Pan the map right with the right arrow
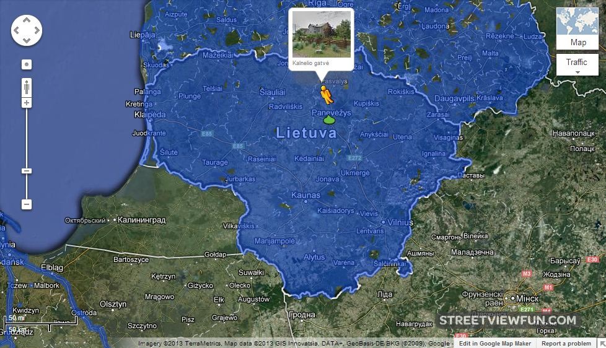Viewport: 606px width, 348px height. click(36, 29)
